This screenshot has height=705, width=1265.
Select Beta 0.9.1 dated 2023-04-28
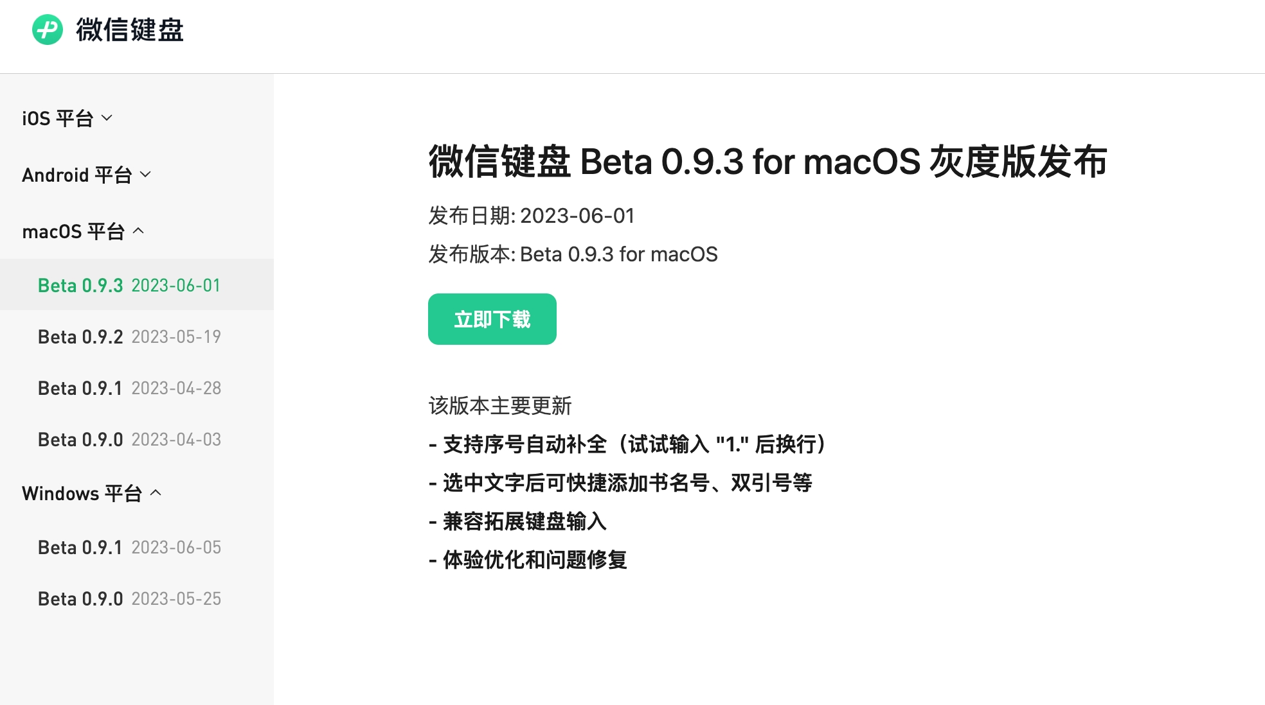click(x=129, y=388)
